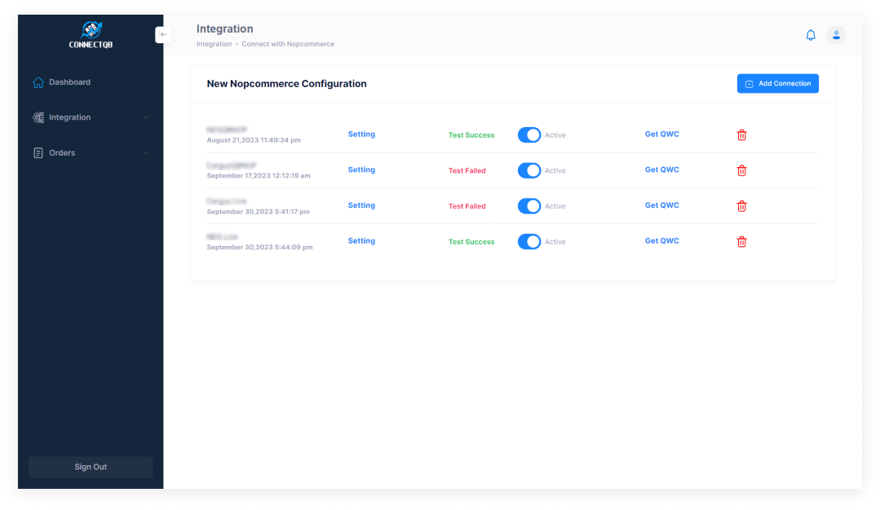880x510 pixels.
Task: Delete the connection dated September 30 5:44:09 pm
Action: [741, 241]
